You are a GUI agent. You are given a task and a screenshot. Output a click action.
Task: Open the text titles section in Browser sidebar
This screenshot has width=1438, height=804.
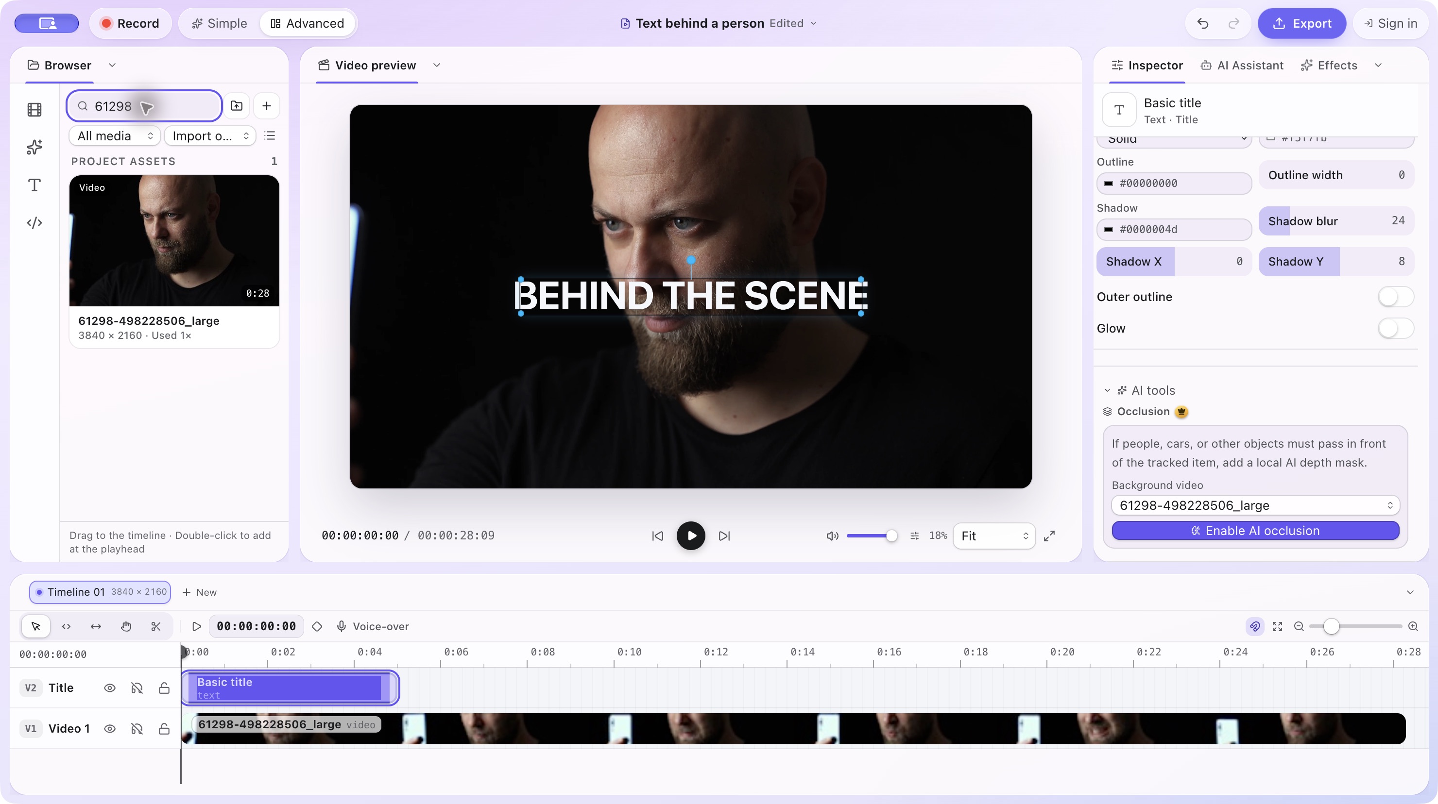click(34, 184)
